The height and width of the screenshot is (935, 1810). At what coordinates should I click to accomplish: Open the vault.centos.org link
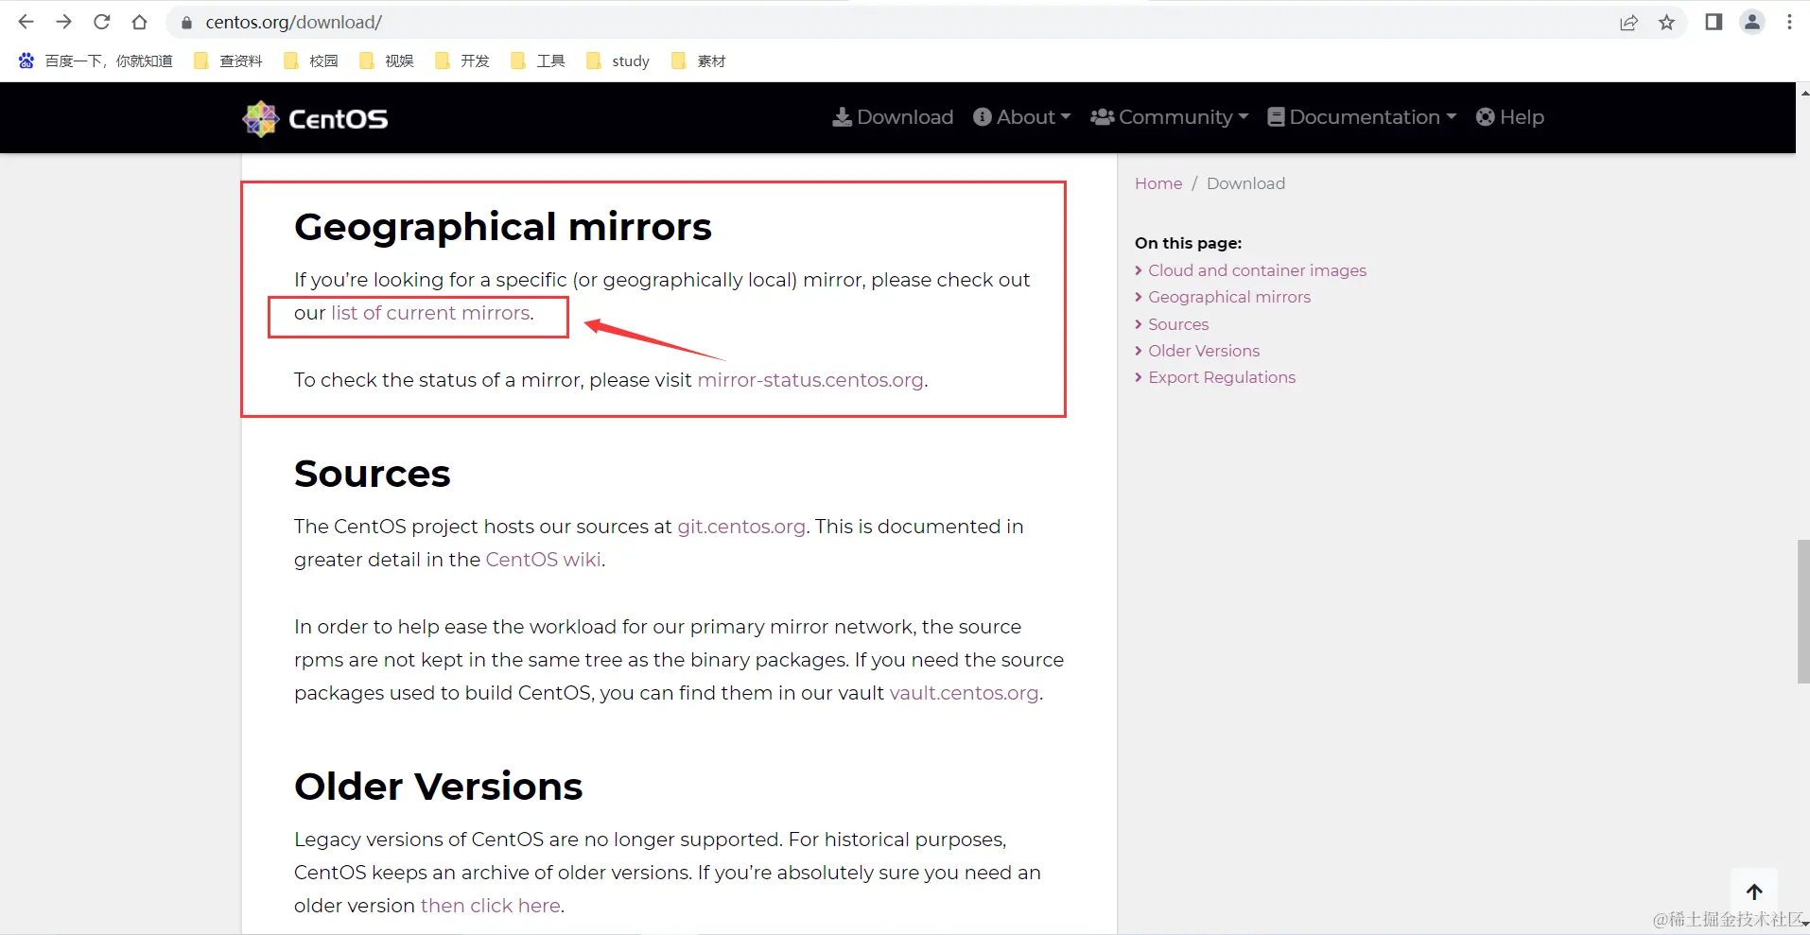(x=964, y=693)
